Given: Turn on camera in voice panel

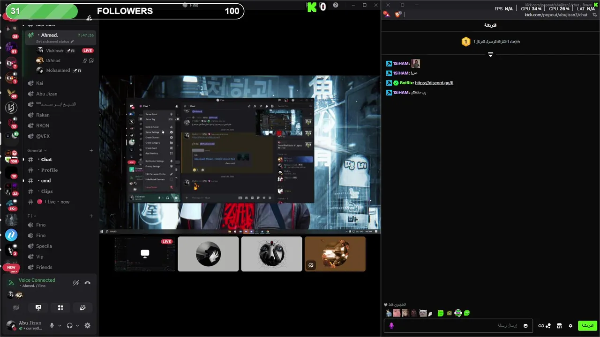Looking at the screenshot, I should pos(16,308).
